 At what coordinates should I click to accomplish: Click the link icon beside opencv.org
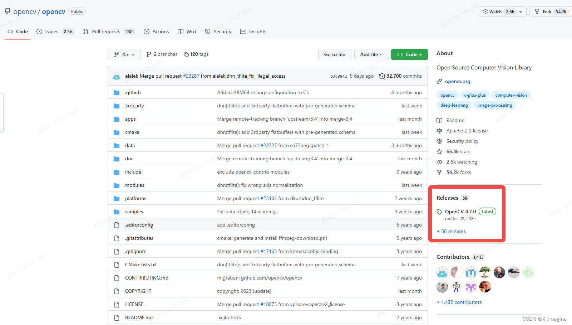[439, 82]
